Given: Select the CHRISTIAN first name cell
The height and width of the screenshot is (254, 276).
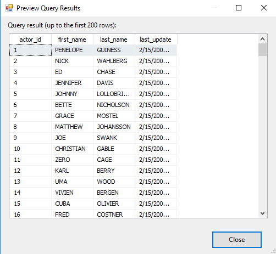Looking at the screenshot, I should click(72, 149).
